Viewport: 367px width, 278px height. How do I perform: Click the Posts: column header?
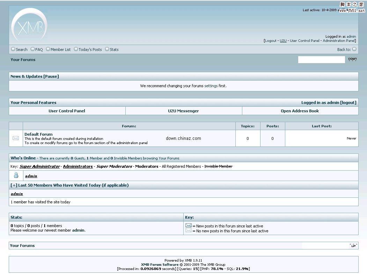[273, 126]
